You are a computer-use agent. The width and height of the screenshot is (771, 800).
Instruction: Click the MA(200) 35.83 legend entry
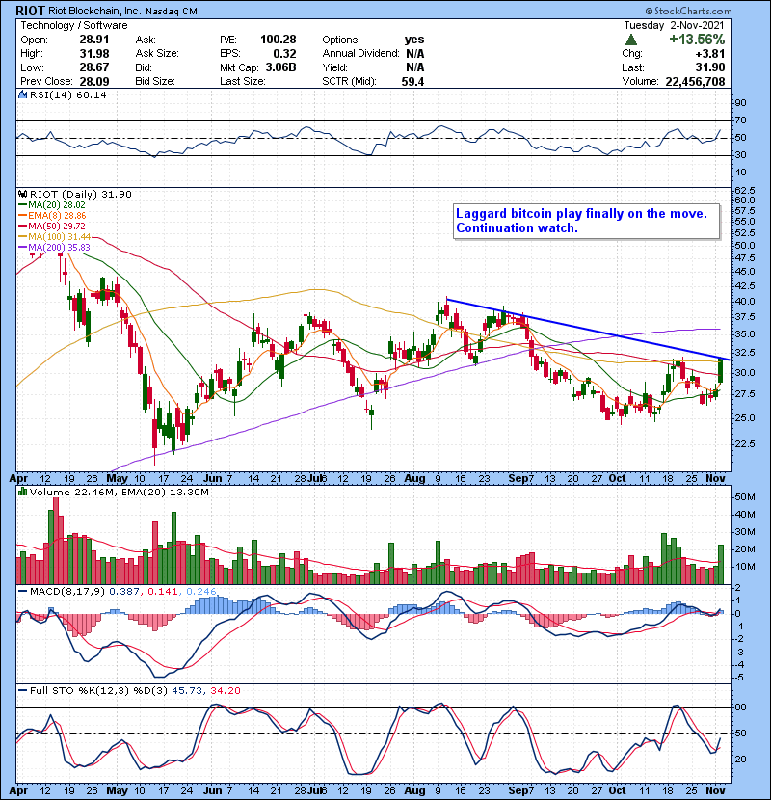(54, 248)
